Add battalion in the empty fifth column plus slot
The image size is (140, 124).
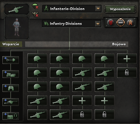tap(127, 59)
